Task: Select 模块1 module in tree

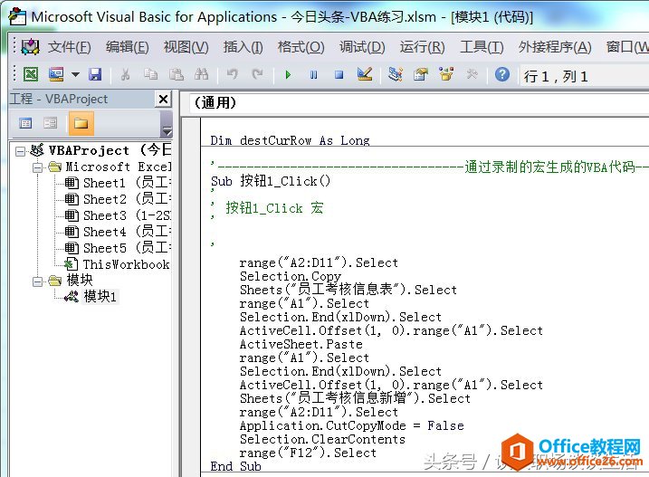Action: [x=100, y=297]
